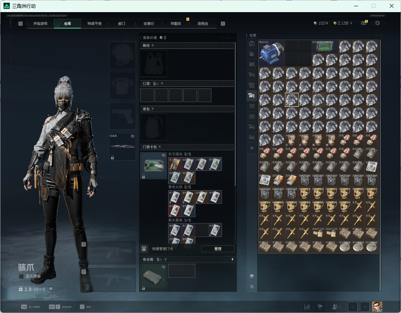
Task: Click the melee knife slot
Action: [122, 147]
